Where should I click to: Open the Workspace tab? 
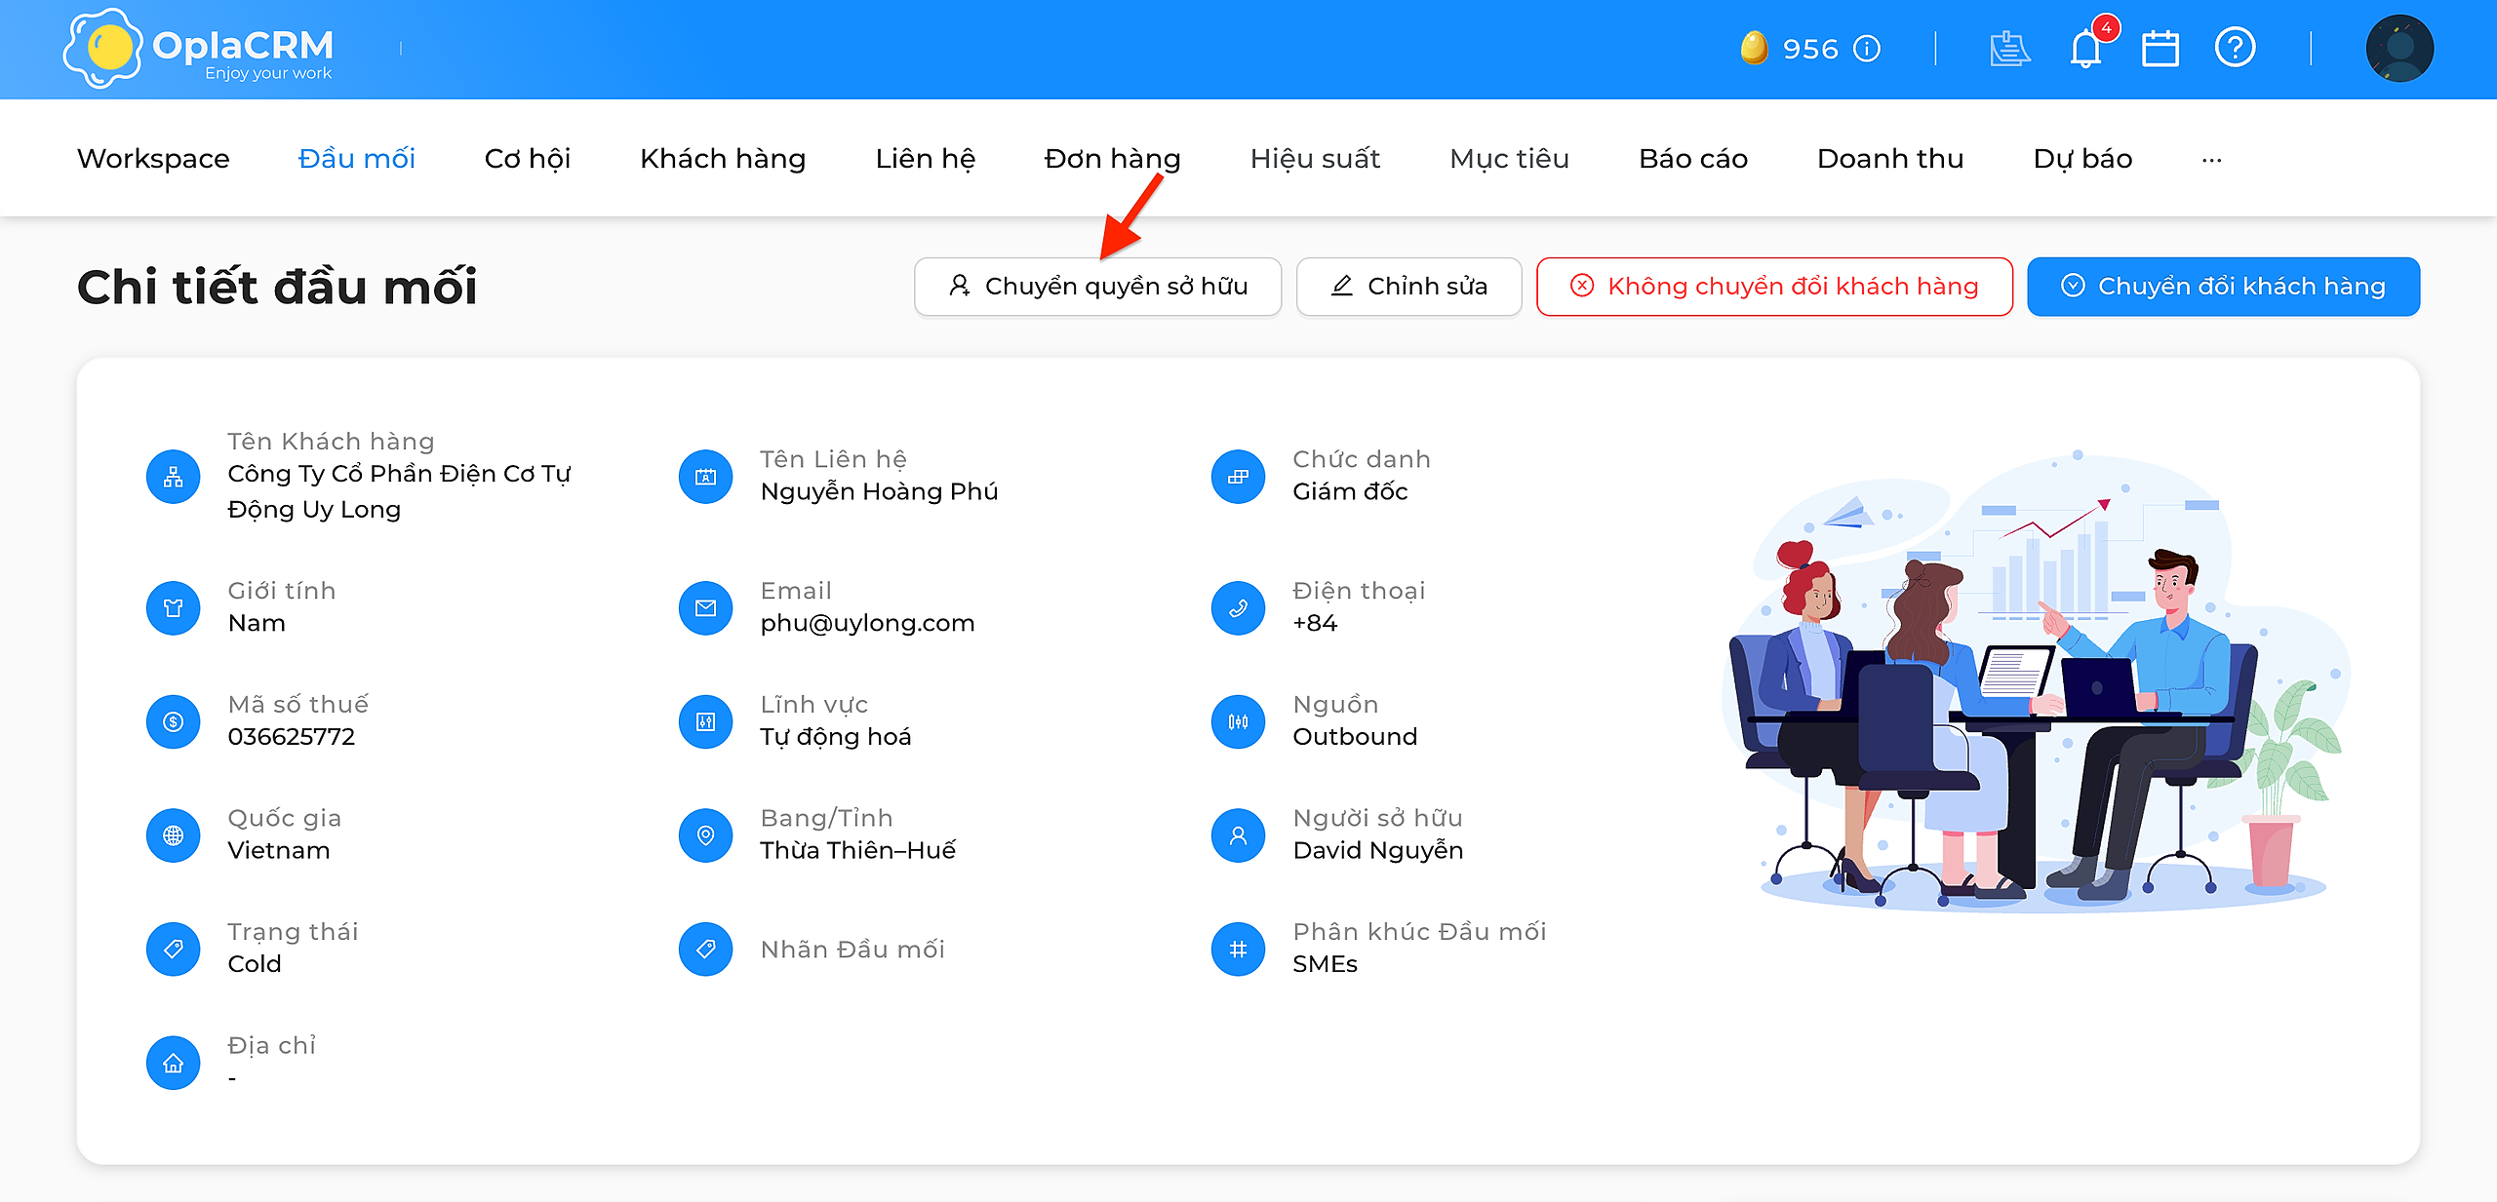click(153, 158)
